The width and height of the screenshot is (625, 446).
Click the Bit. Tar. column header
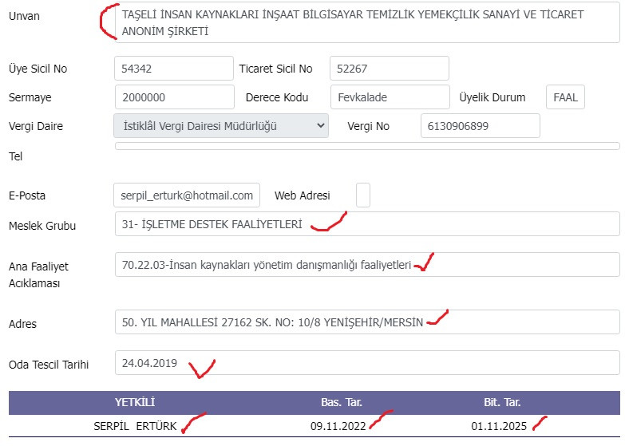[502, 402]
